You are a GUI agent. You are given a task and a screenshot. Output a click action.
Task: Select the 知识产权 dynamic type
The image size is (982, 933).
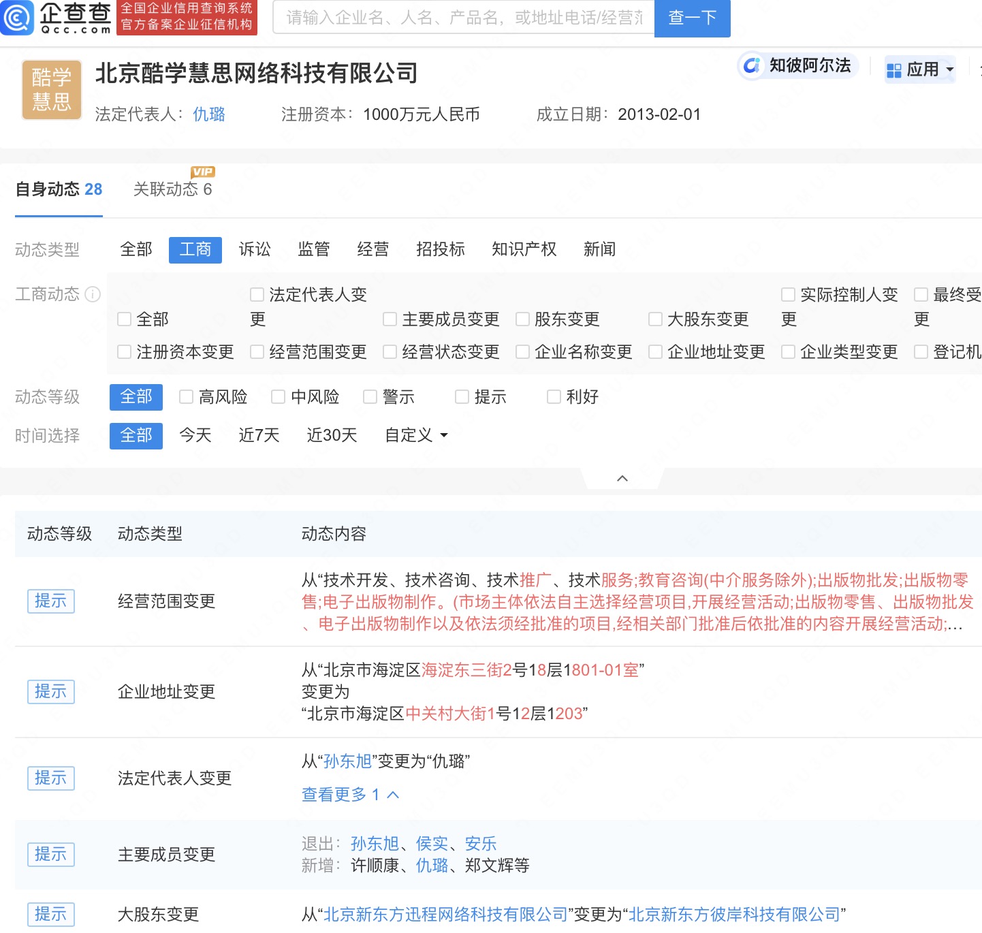coord(524,249)
